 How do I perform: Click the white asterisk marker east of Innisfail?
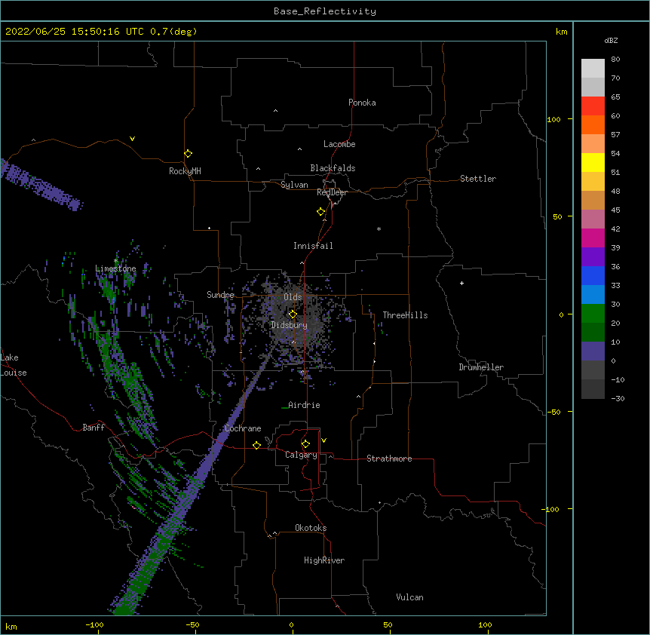(x=379, y=229)
